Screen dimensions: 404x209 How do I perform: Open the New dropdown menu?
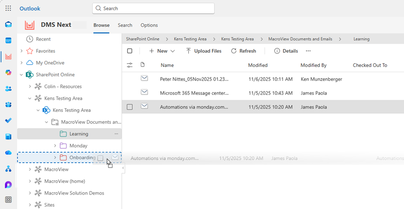coord(162,51)
